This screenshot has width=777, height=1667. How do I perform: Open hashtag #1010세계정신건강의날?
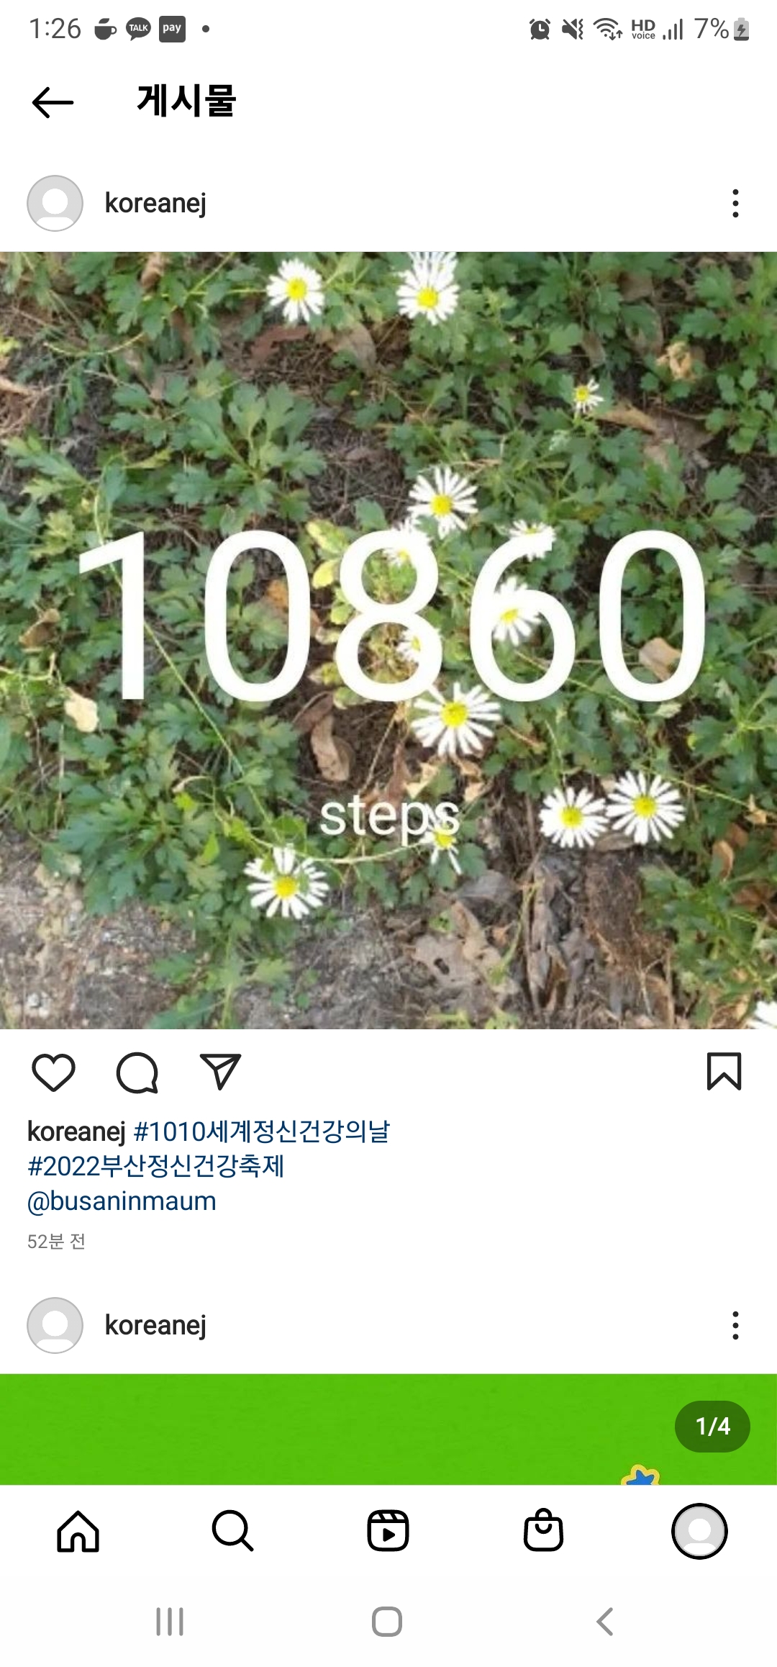click(262, 1131)
